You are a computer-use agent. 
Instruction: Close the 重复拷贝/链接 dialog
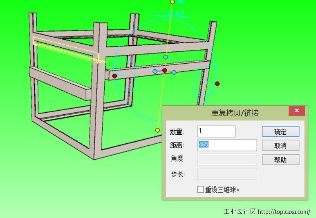297,111
